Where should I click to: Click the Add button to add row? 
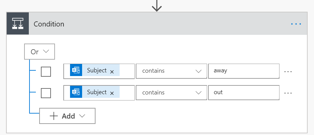[x=67, y=116]
